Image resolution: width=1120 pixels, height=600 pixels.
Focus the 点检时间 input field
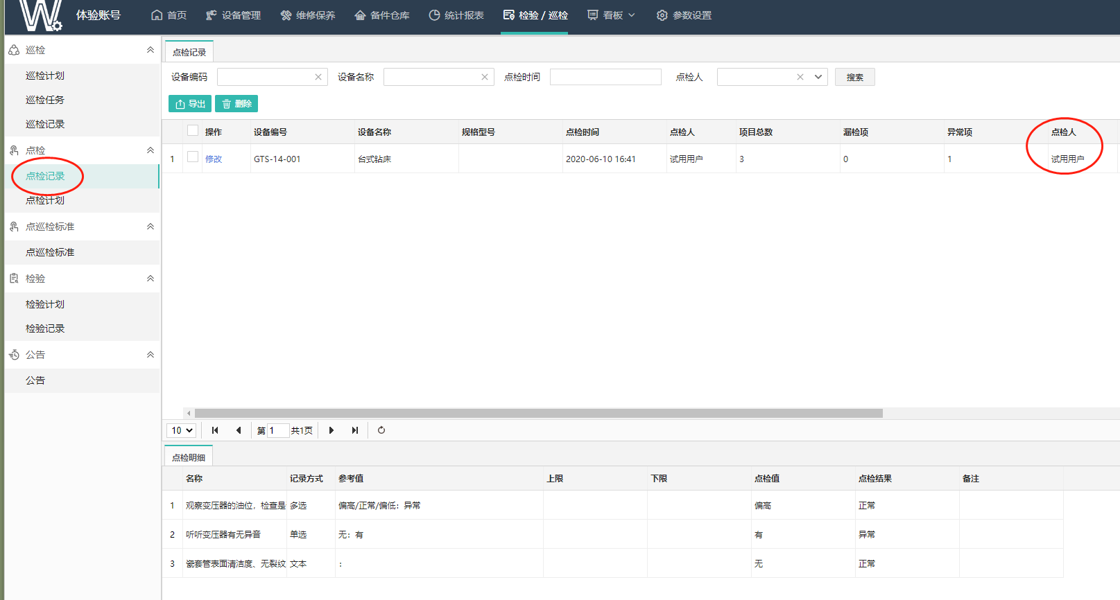click(605, 77)
